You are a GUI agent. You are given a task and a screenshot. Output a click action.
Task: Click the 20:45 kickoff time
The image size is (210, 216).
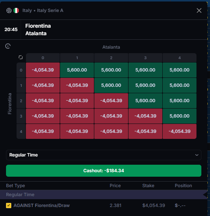11,29
